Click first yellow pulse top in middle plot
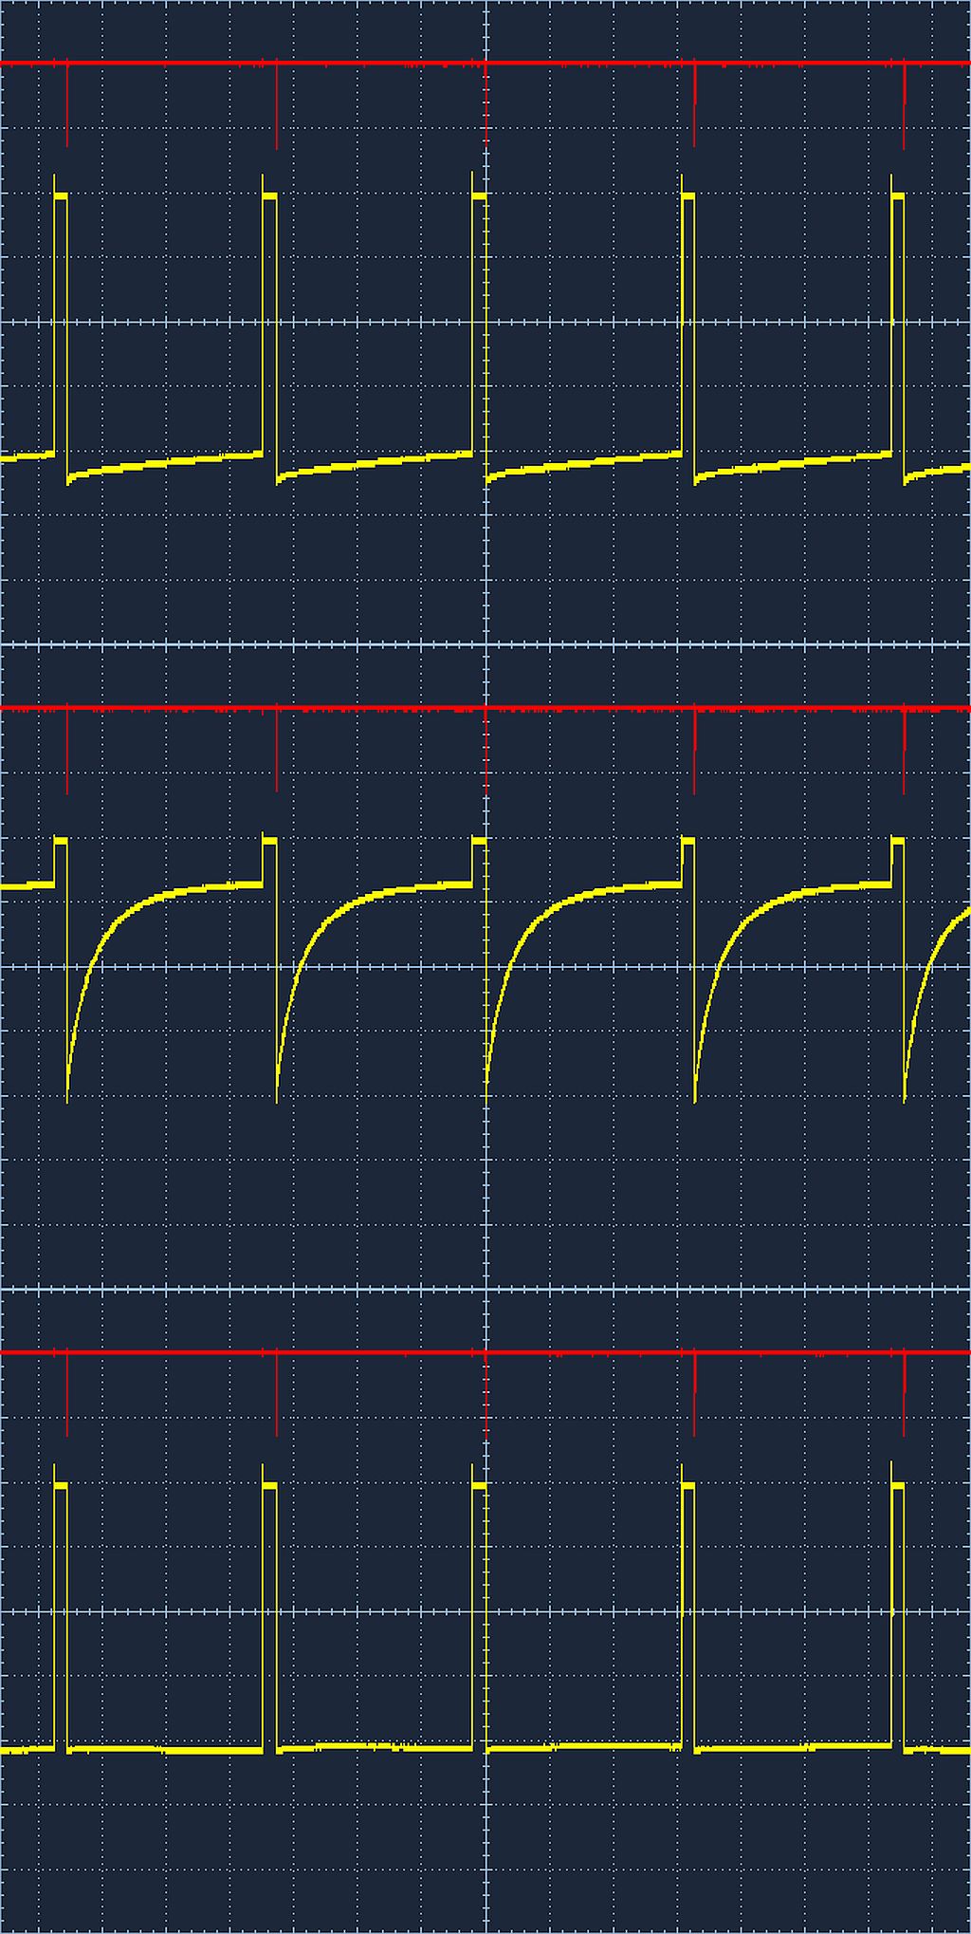Screen dimensions: 971x1934 click(x=61, y=841)
